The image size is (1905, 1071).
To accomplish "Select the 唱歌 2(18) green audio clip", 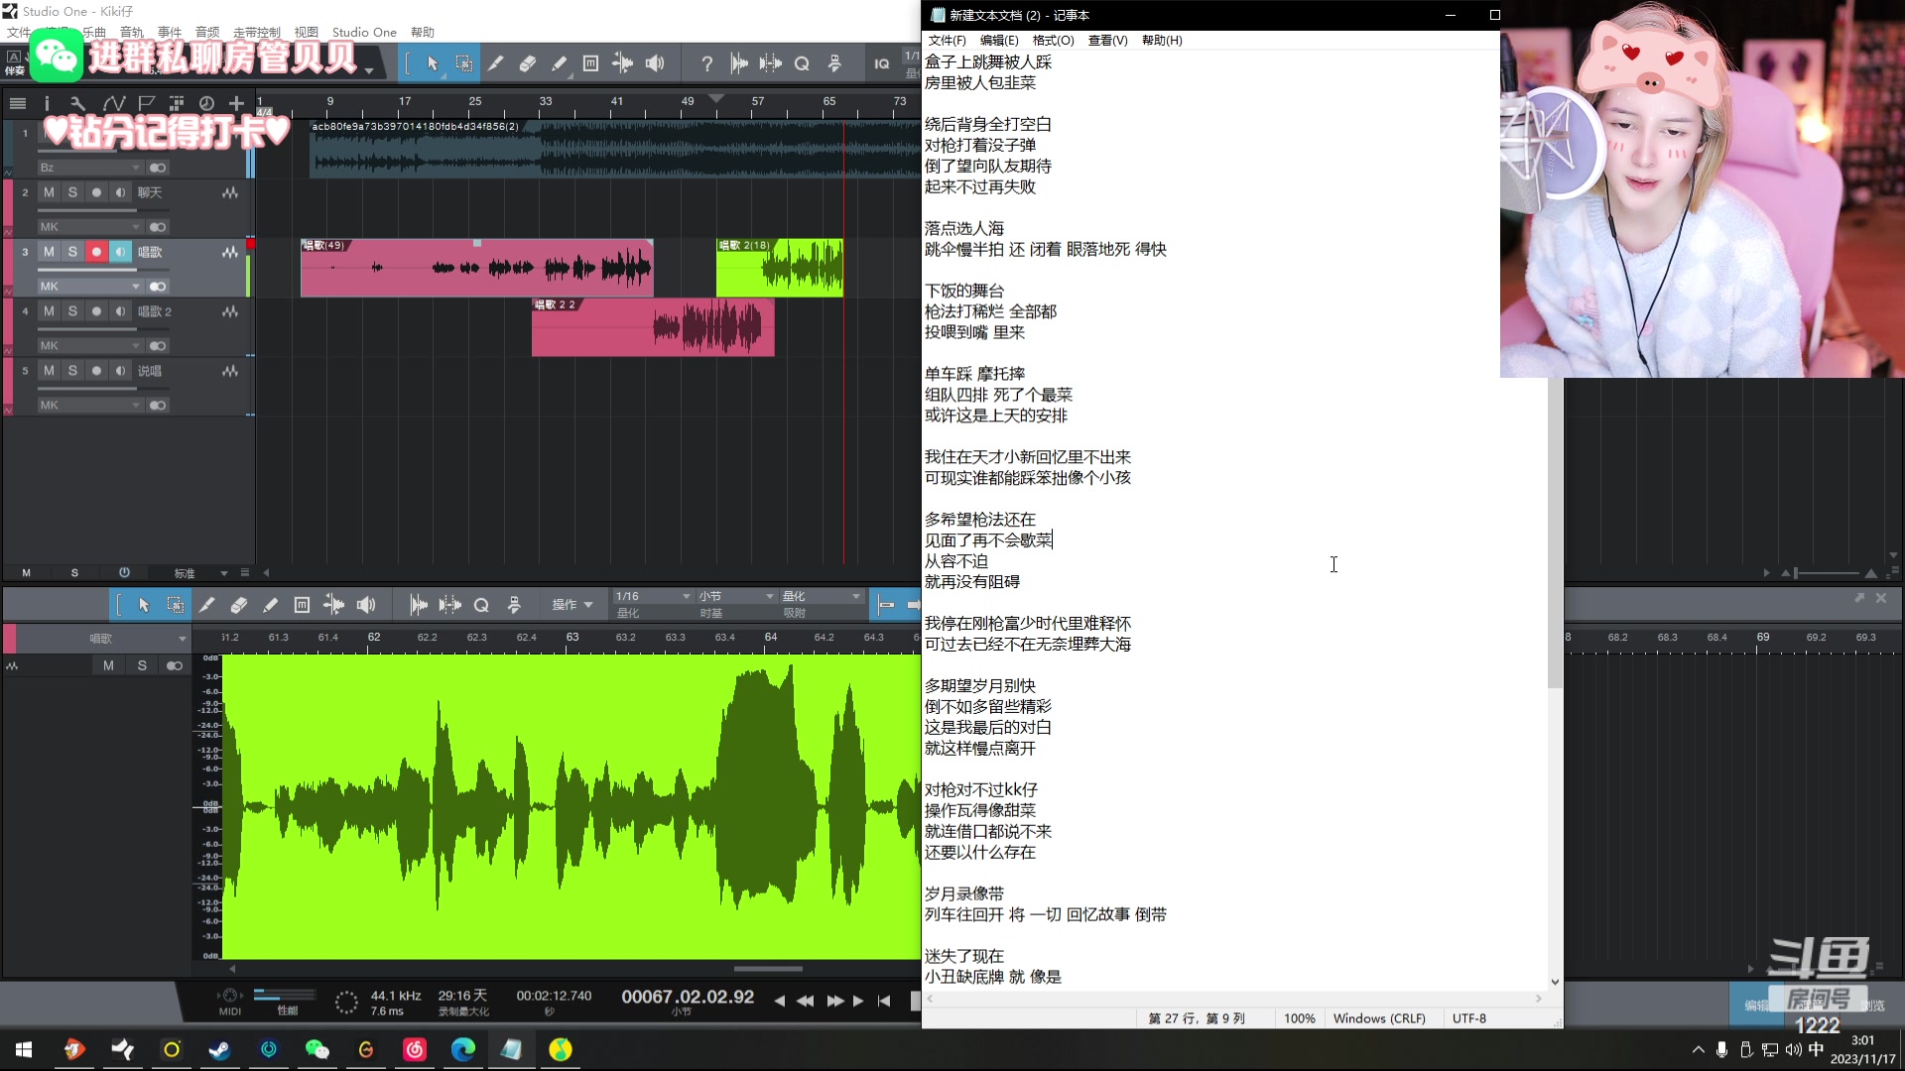I will [x=780, y=268].
